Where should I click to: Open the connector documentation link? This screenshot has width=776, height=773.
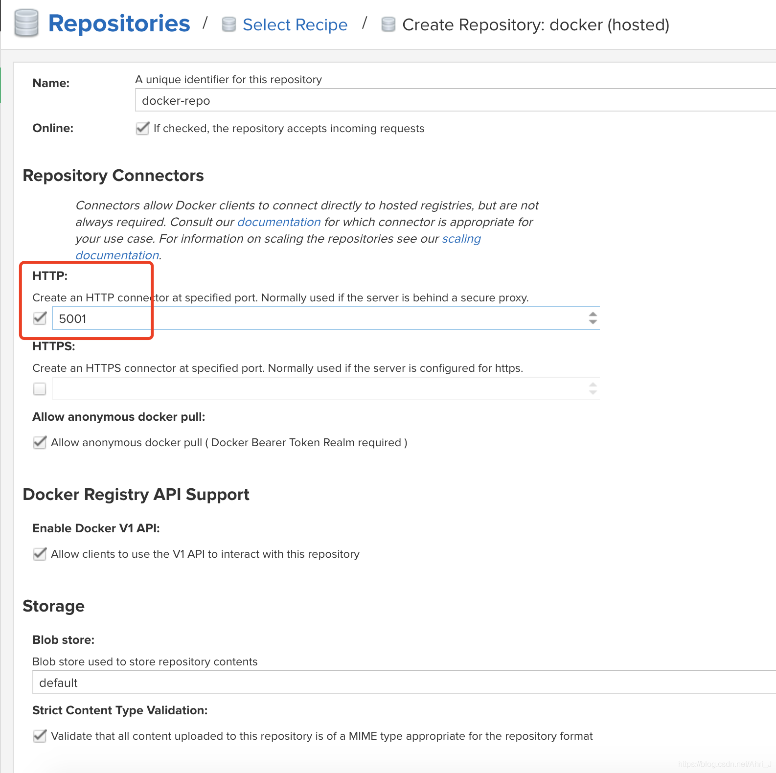pos(279,222)
